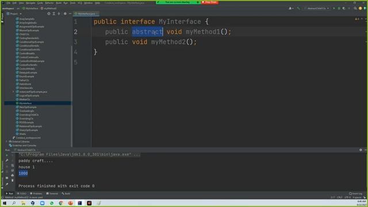Viewport: 368px width, 207px height.
Task: Click the Windows Start button
Action: (x=5, y=203)
